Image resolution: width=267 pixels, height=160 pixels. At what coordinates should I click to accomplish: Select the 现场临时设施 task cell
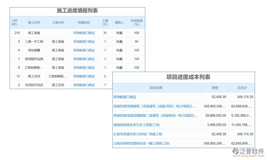[x=34, y=59]
